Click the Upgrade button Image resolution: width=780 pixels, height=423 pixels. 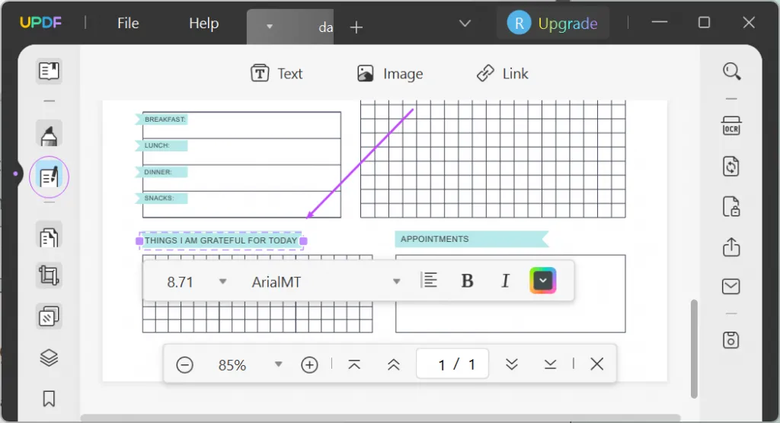[x=553, y=23]
